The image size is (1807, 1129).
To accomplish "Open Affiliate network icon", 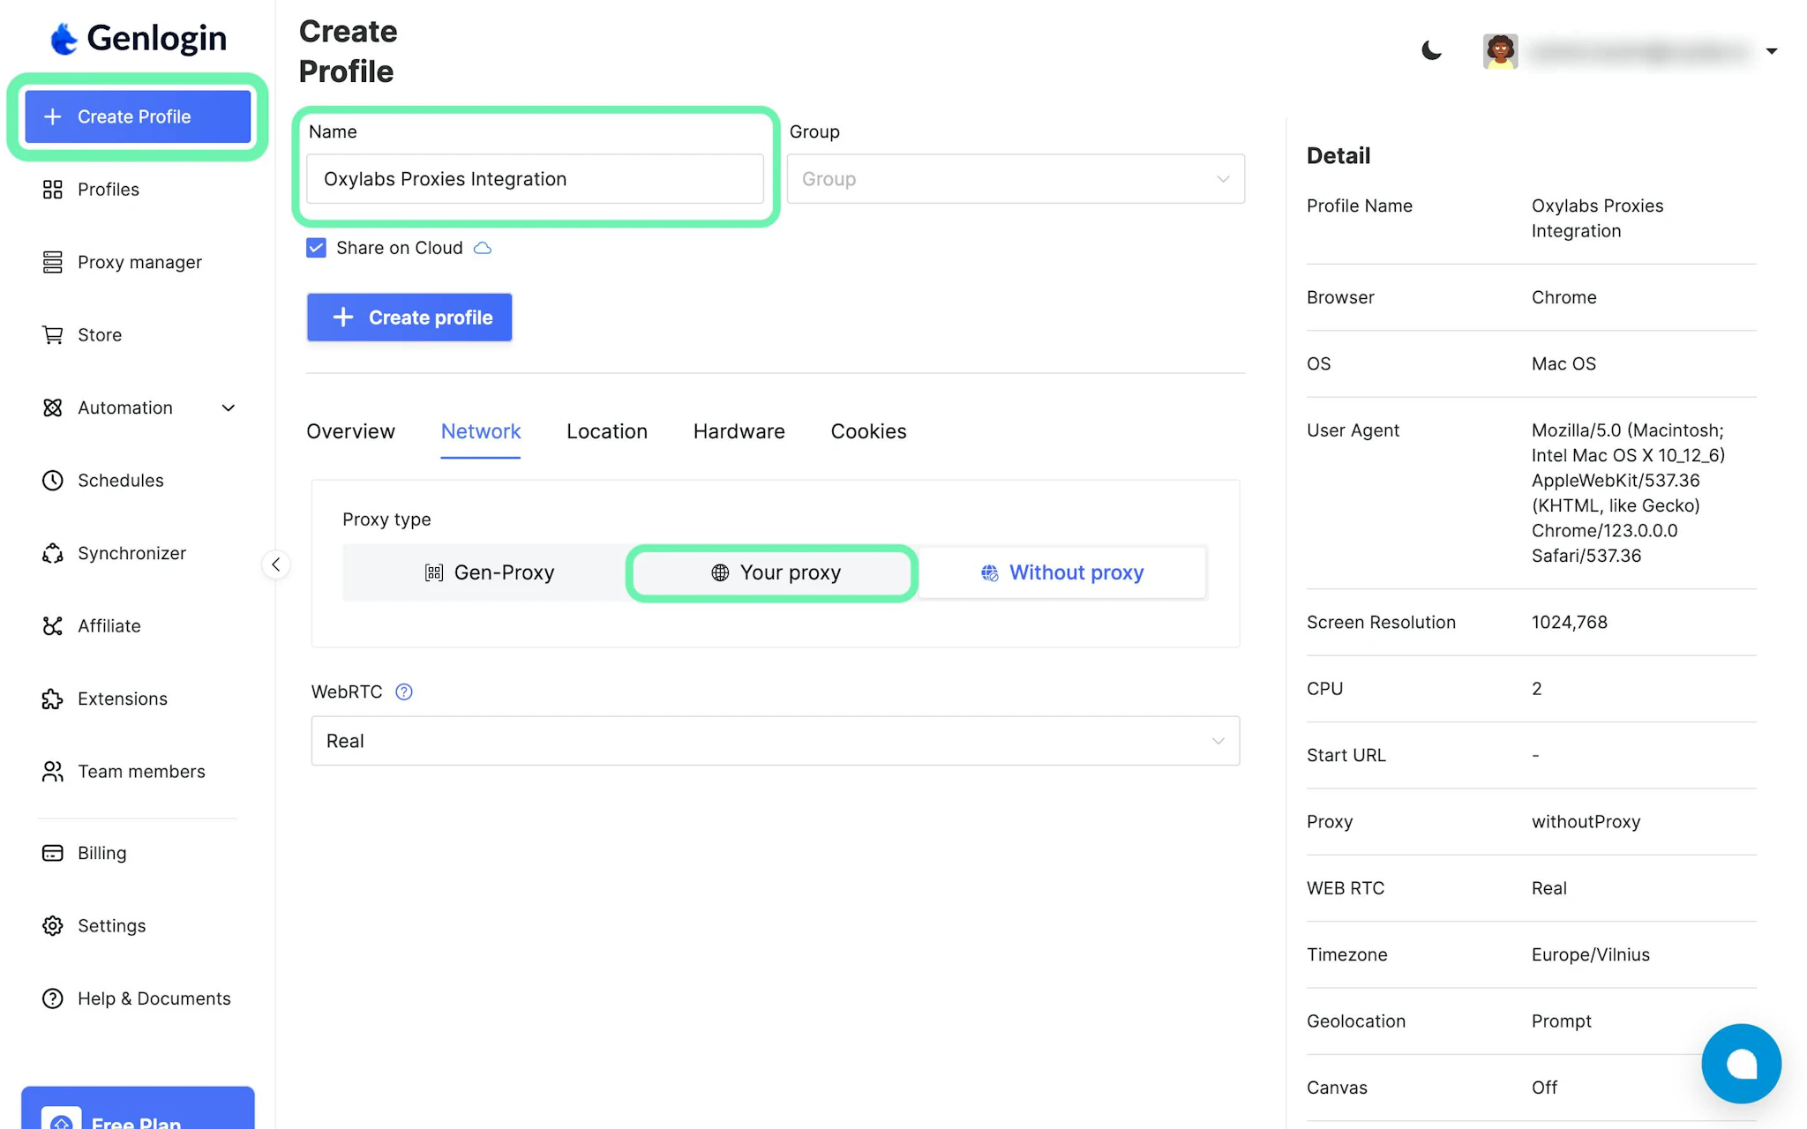I will [x=53, y=626].
